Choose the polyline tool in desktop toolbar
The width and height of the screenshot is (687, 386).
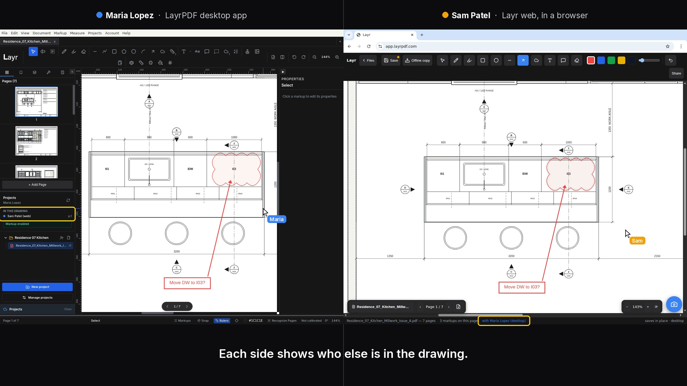coord(104,51)
